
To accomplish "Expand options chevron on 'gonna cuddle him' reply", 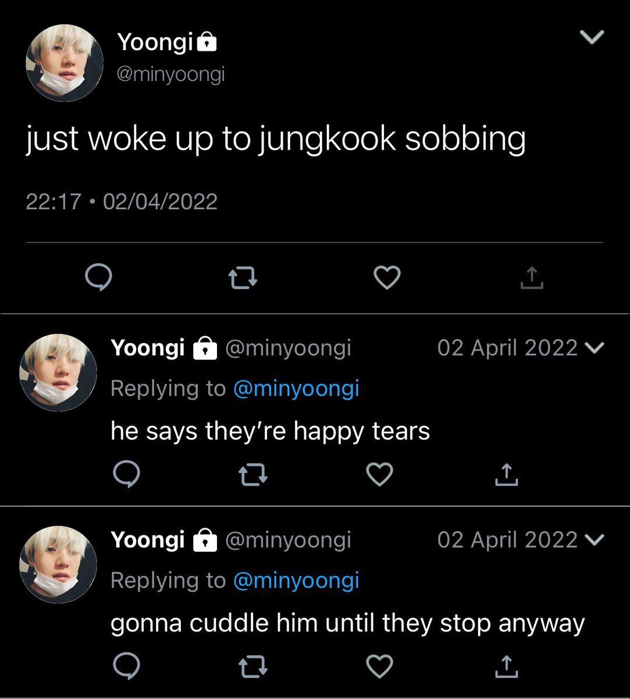I will click(x=593, y=540).
